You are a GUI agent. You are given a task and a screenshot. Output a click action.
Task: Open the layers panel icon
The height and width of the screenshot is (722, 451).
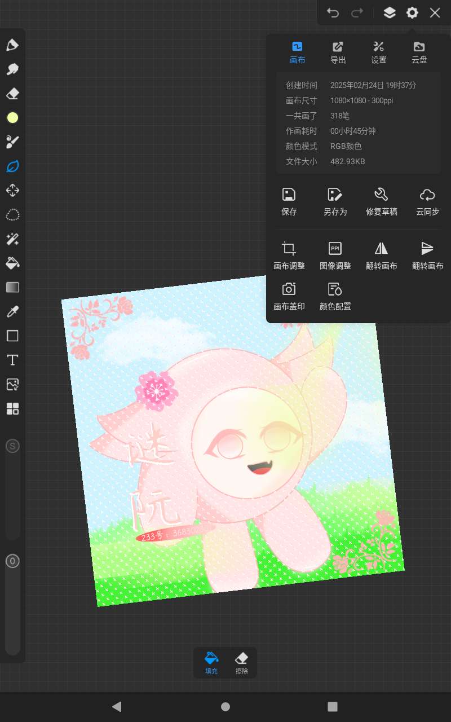(x=390, y=13)
